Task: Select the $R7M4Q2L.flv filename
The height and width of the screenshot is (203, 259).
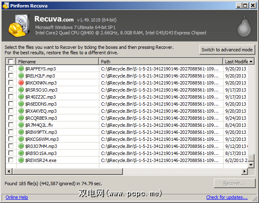Action: pos(39,125)
